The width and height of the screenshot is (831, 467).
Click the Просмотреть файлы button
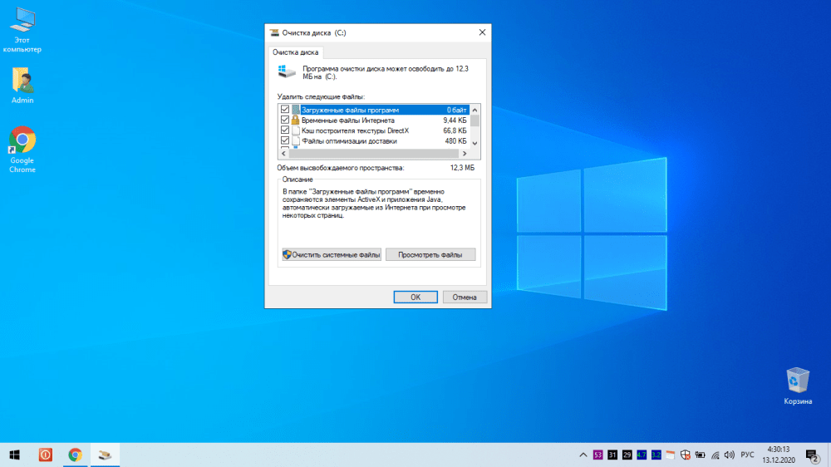(430, 254)
